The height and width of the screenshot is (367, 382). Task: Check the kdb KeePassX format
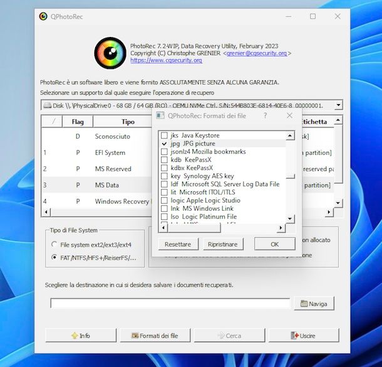click(165, 159)
